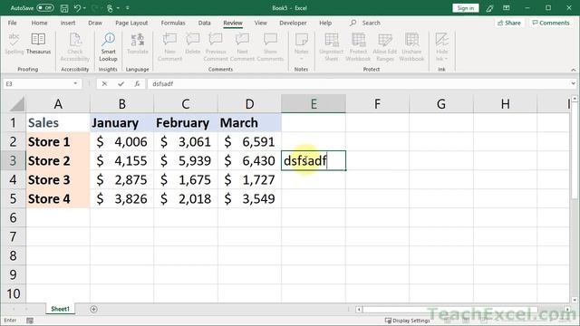Open the Data tab
Screen dimensions: 580x326
[x=204, y=23]
